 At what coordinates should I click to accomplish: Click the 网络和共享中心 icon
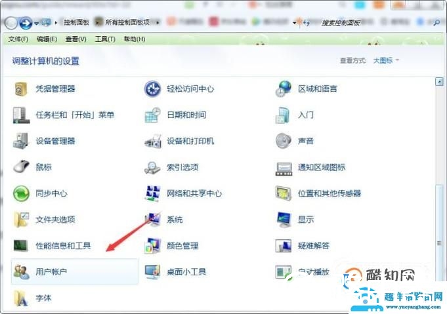point(153,193)
